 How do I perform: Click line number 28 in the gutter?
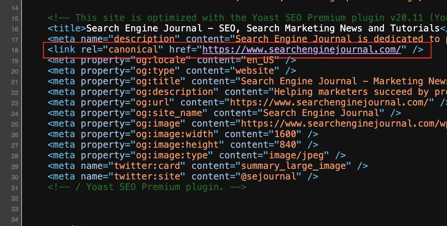click(14, 155)
